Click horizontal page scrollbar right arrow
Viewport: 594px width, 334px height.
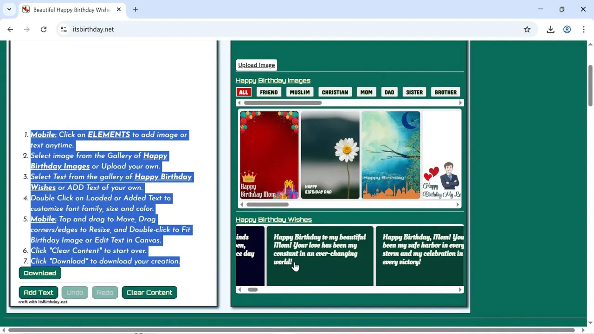(x=583, y=330)
